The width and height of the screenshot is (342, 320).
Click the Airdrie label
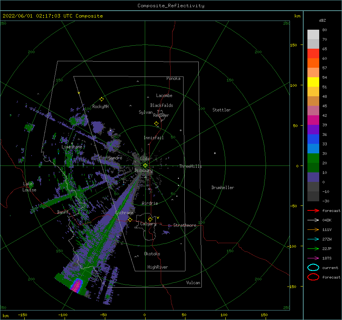point(150,203)
